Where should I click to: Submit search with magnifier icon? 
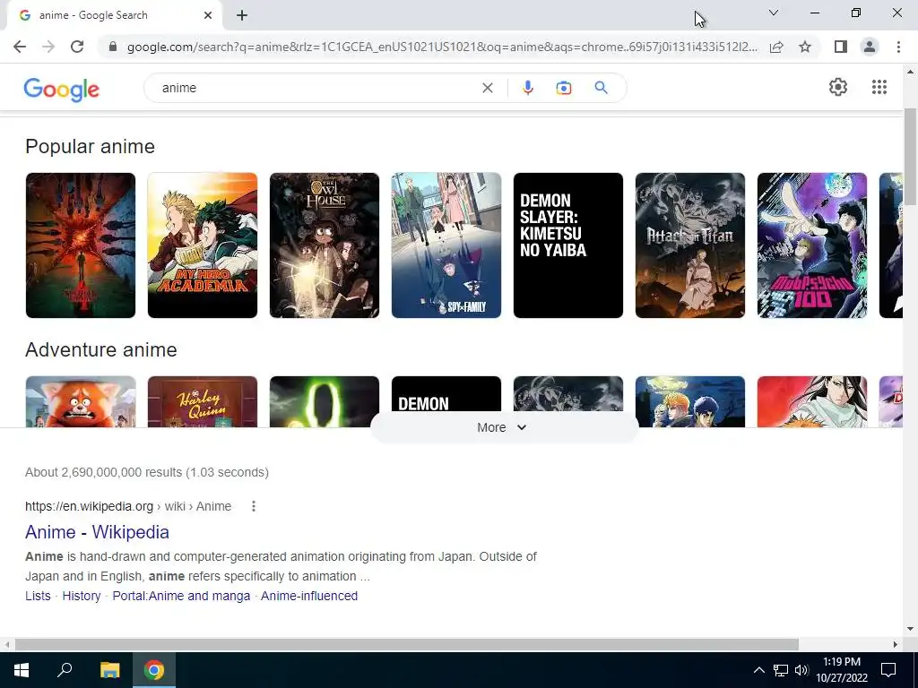point(602,88)
